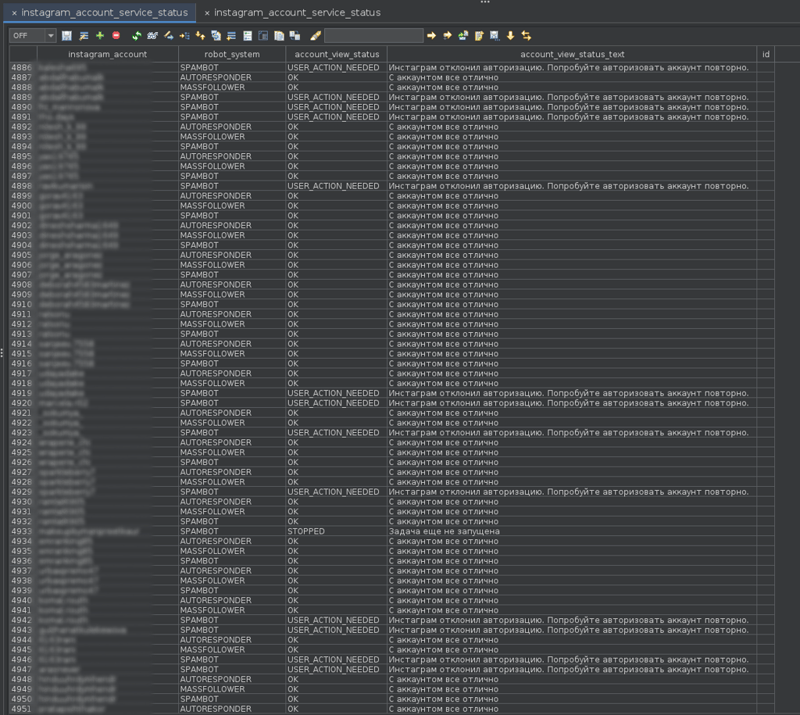Click the orange up-down sort arrows icon

(201, 36)
